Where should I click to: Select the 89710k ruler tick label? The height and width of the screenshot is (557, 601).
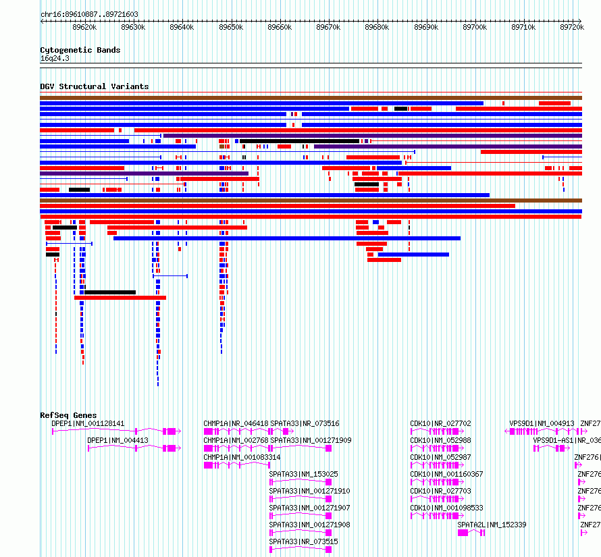click(523, 27)
